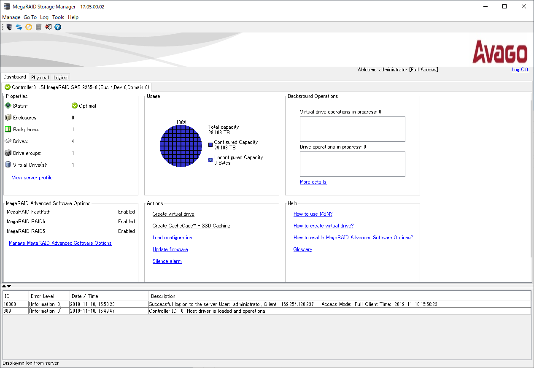The height and width of the screenshot is (368, 534).
Task: Switch to the Logical tab
Action: tap(61, 78)
